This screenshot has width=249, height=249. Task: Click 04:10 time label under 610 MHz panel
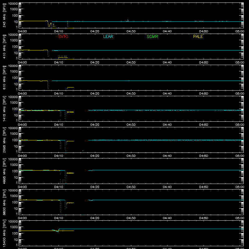click(59, 94)
